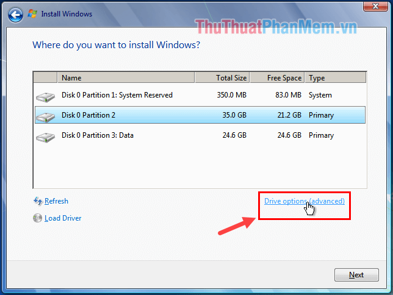
Task: Sort by Total Size column header
Action: click(x=222, y=77)
